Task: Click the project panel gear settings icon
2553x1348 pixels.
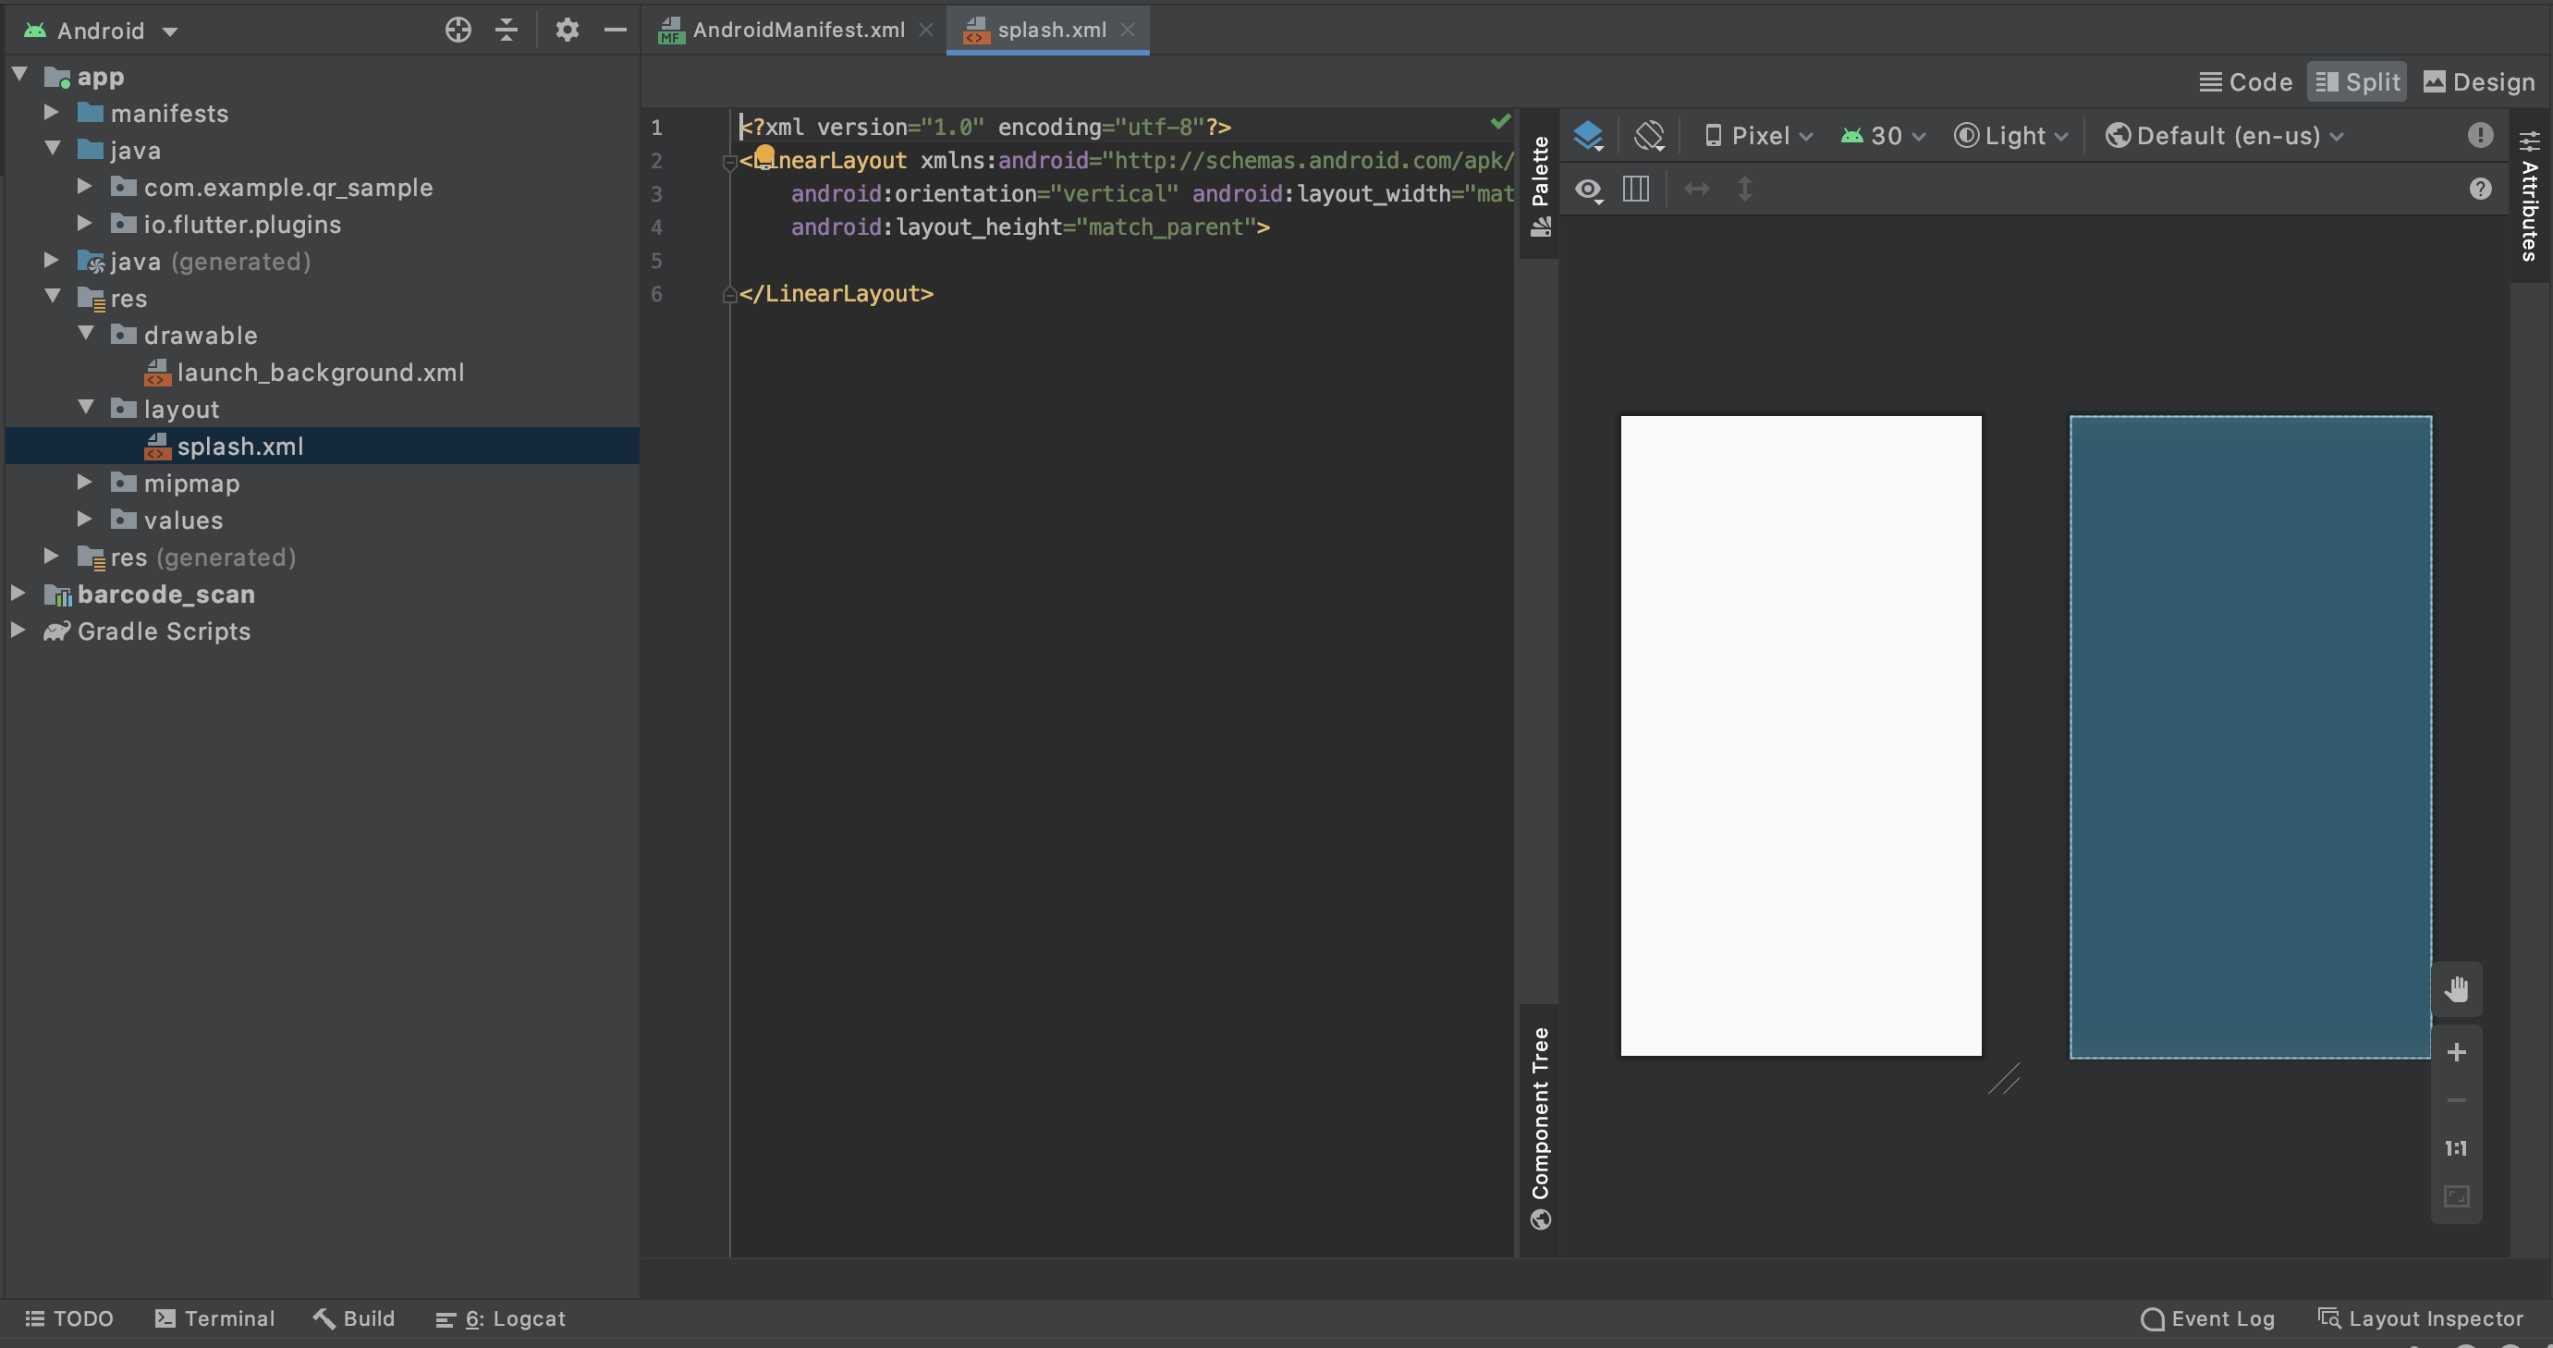Action: 567,30
